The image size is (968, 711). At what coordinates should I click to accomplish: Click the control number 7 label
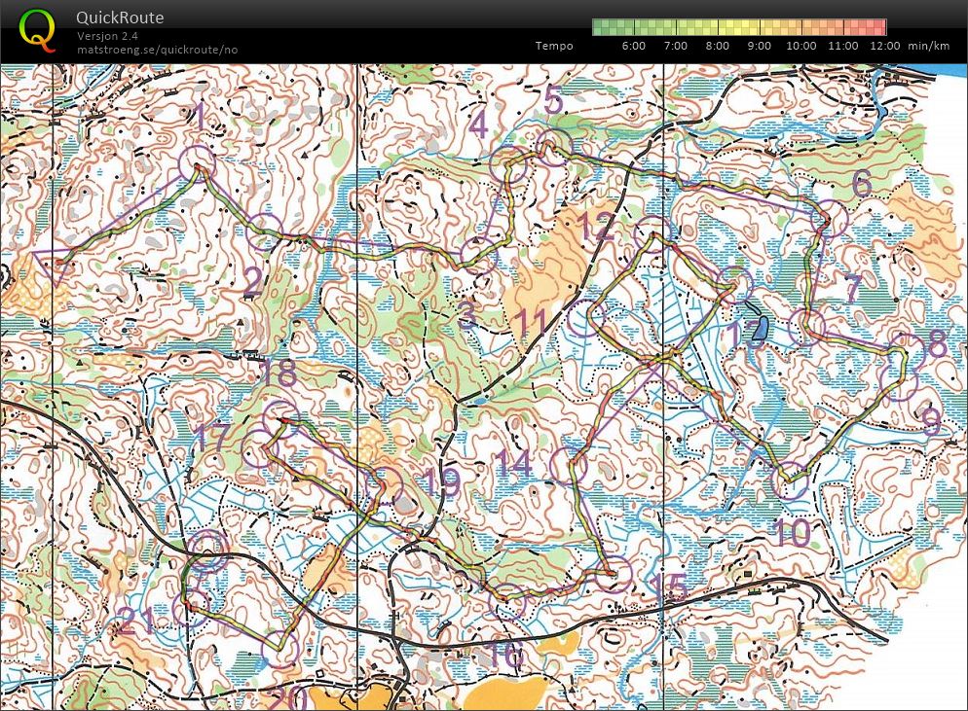coord(853,288)
